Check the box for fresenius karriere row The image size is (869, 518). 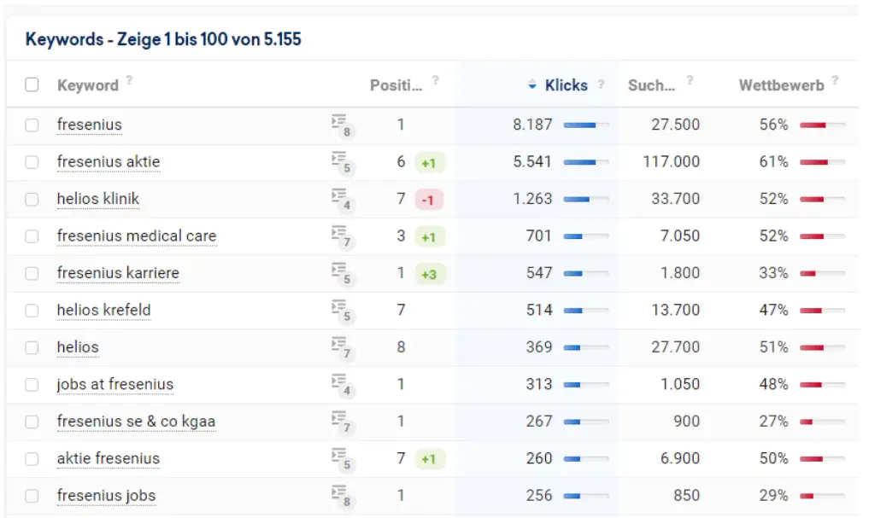click(32, 273)
